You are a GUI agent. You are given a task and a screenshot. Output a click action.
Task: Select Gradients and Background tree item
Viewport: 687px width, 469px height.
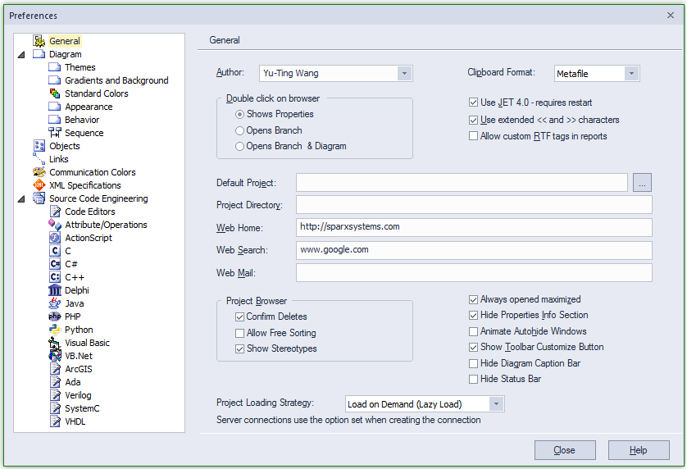(x=116, y=80)
